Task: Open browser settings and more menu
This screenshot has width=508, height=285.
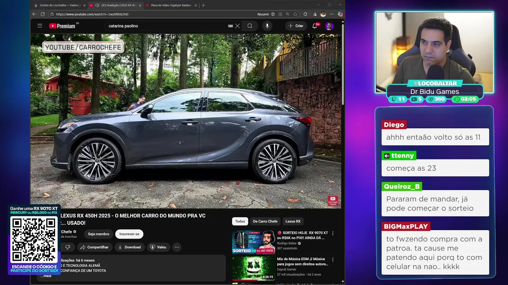Action: 331,14
